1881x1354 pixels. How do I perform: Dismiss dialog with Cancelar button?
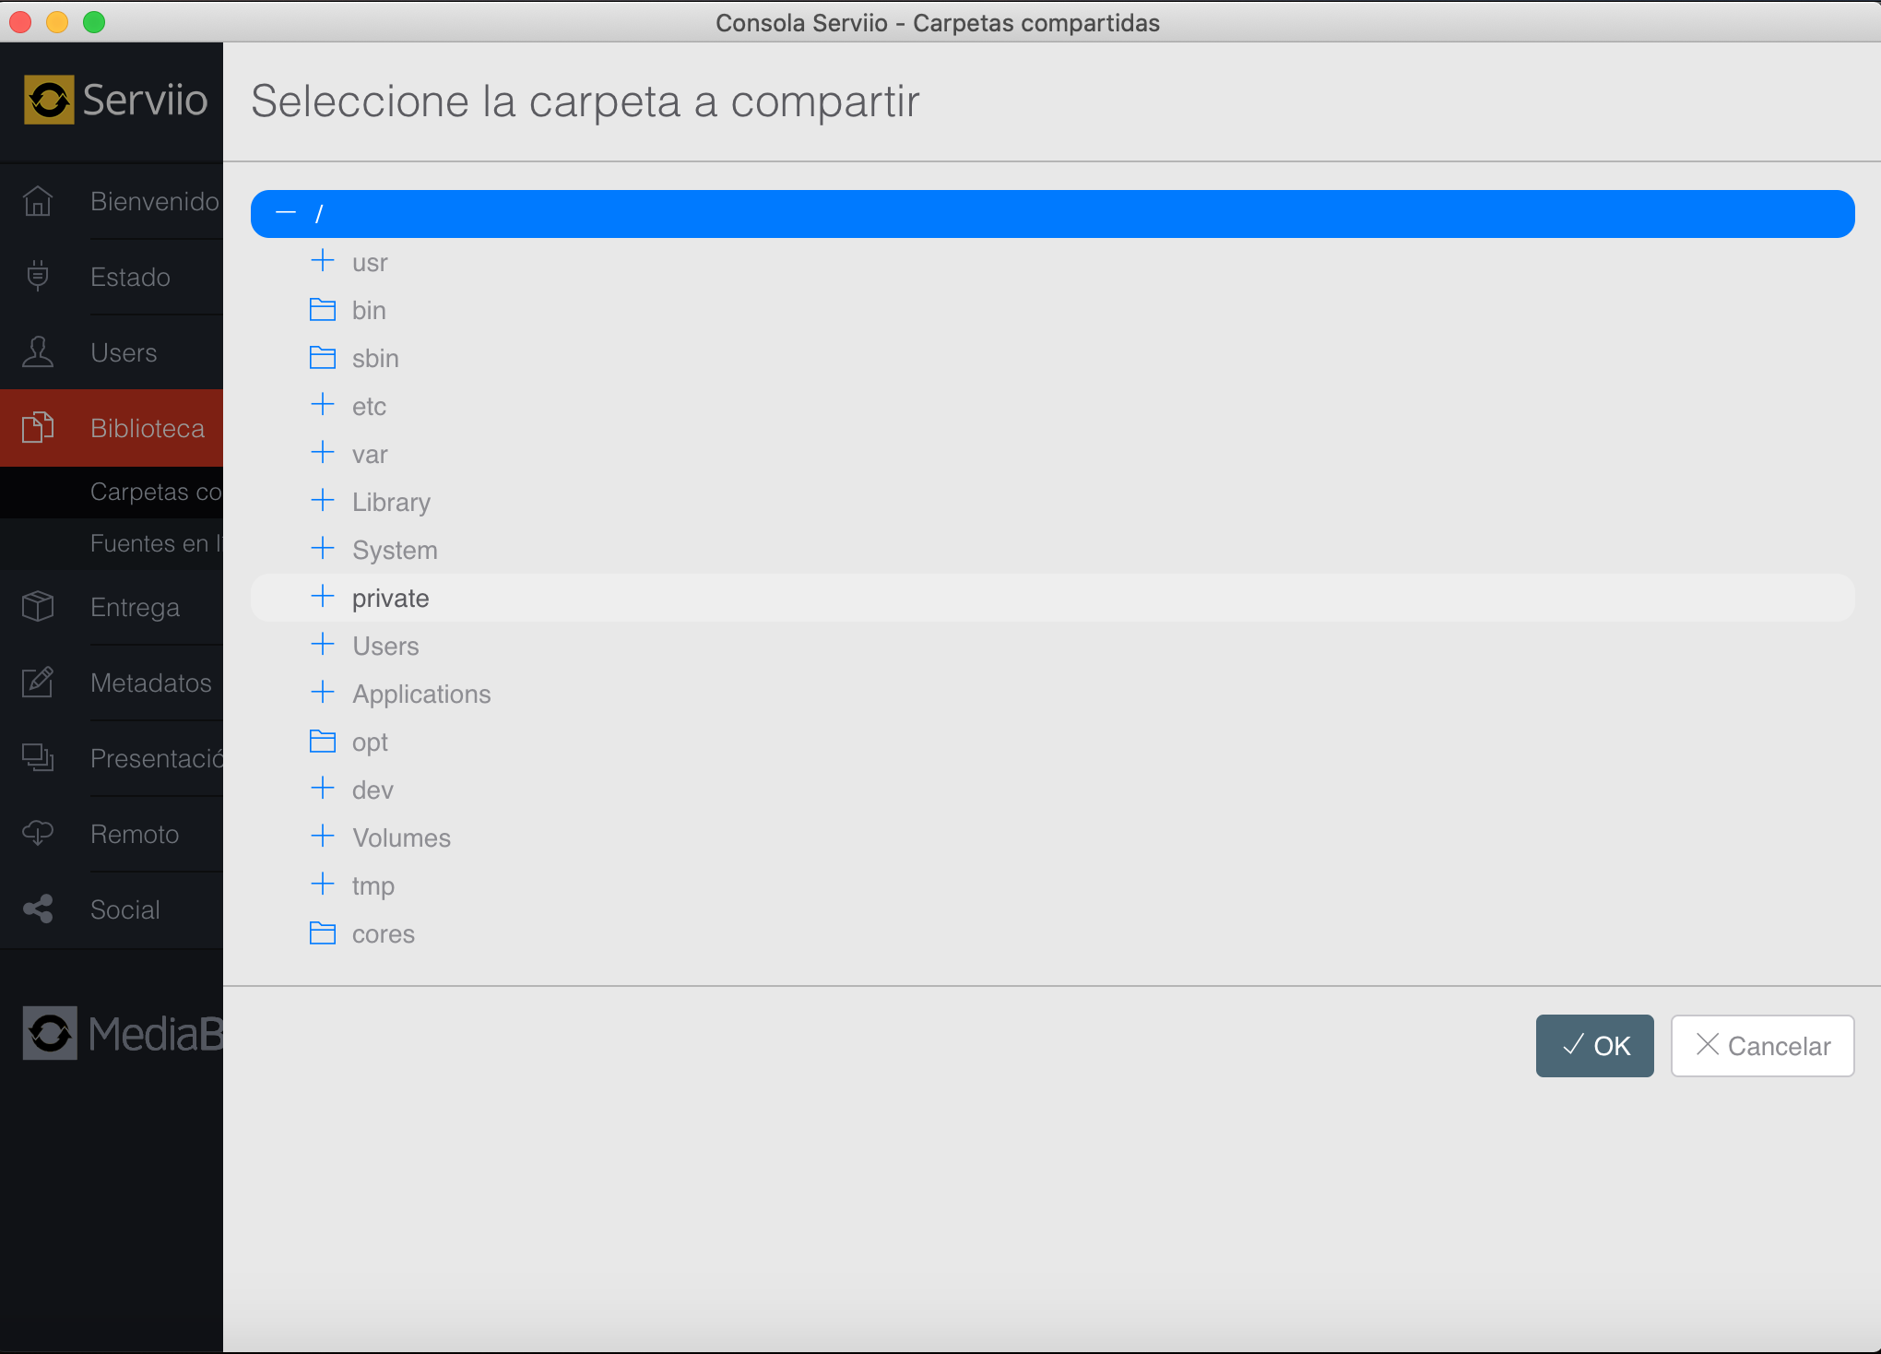tap(1763, 1044)
